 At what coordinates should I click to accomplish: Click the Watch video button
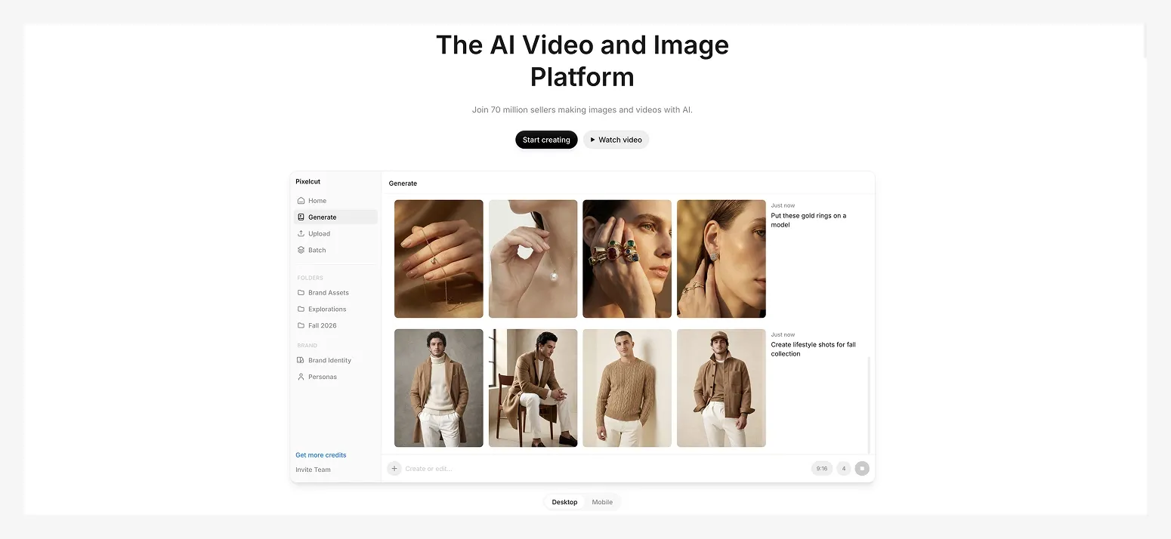point(616,140)
